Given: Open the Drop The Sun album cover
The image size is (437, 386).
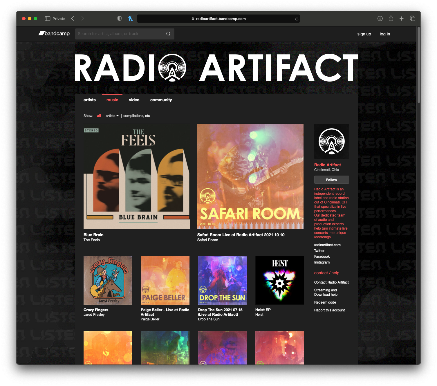Looking at the screenshot, I should [x=223, y=280].
